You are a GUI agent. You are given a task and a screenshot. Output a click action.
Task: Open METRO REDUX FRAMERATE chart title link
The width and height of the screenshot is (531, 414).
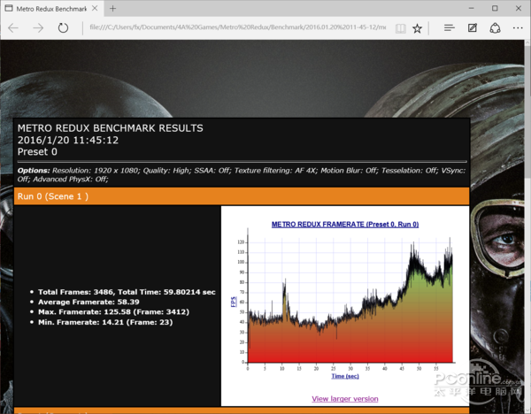click(345, 225)
